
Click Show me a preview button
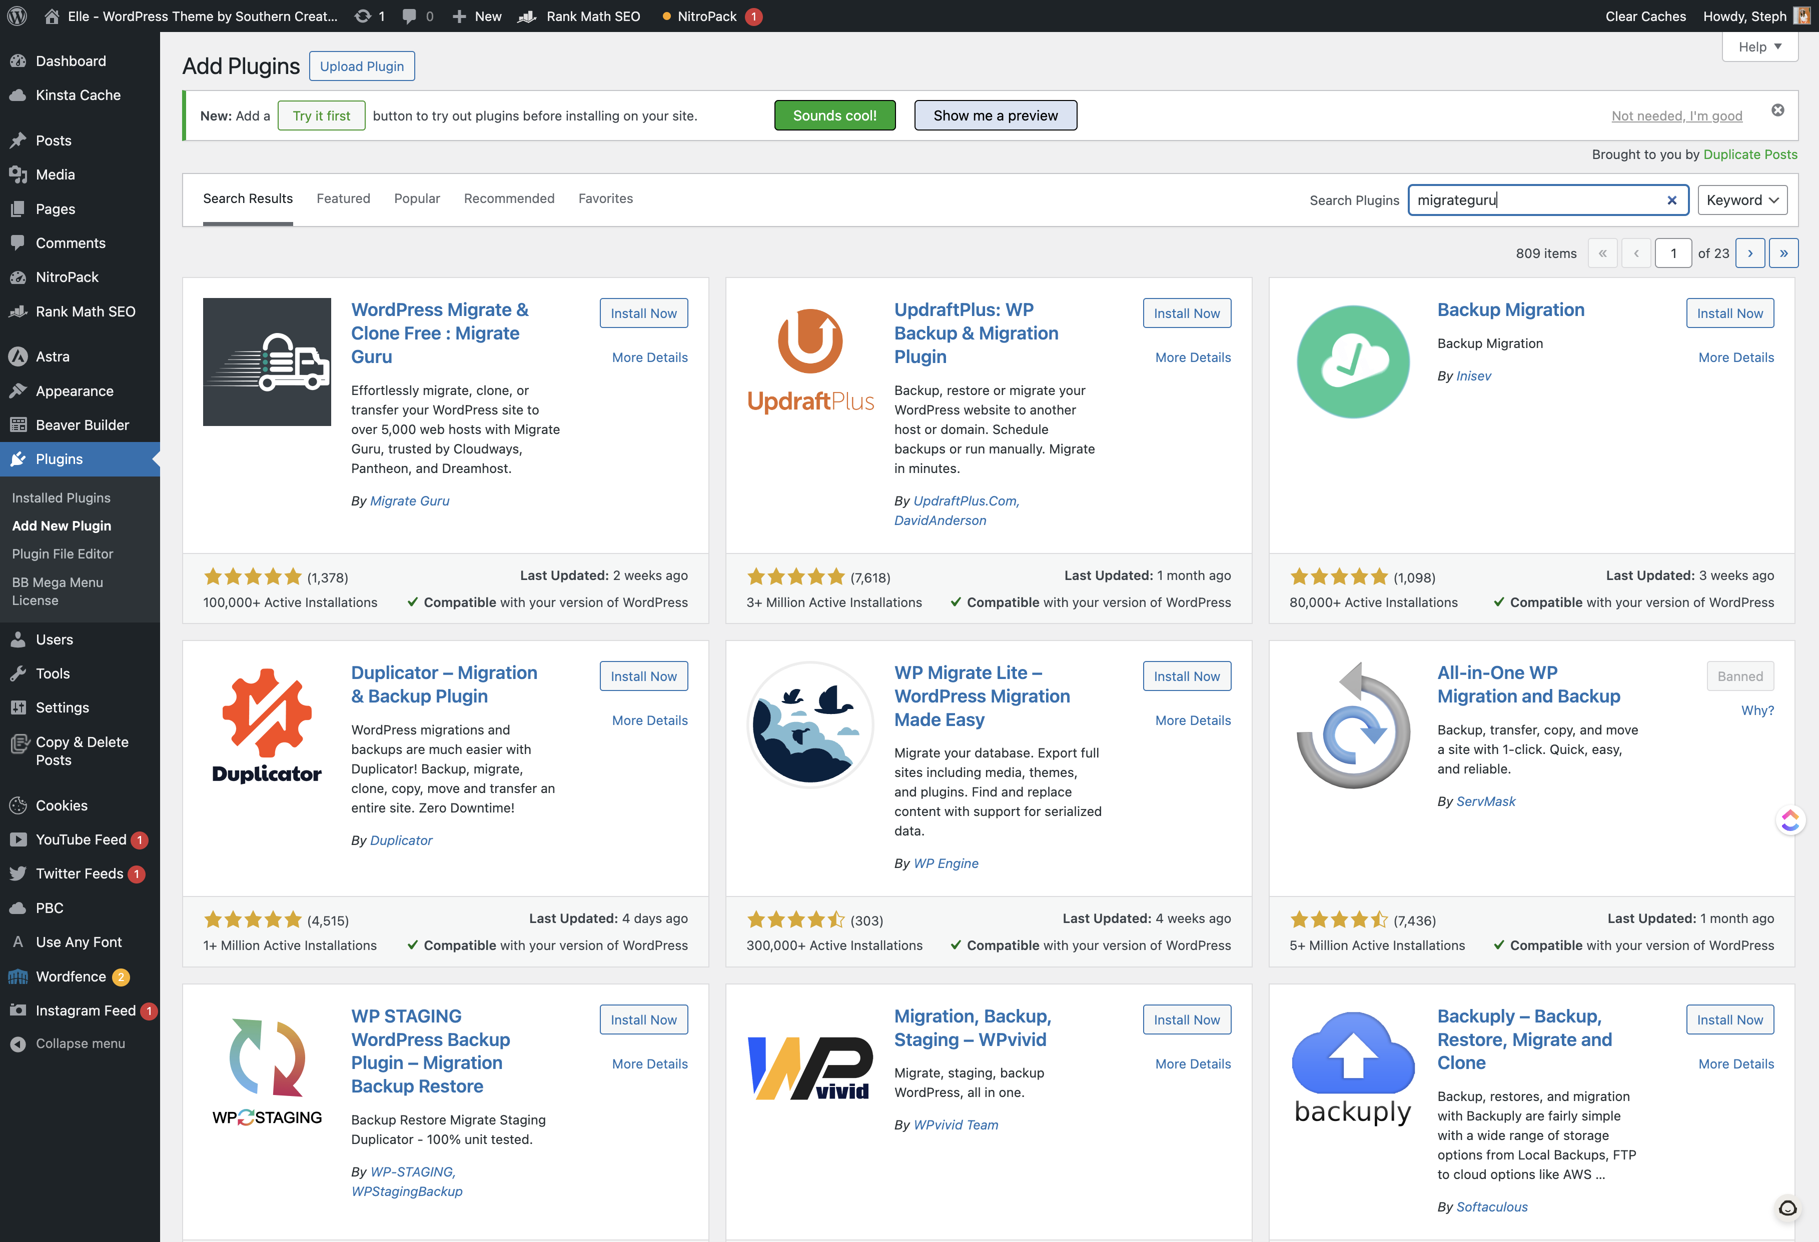click(x=995, y=116)
